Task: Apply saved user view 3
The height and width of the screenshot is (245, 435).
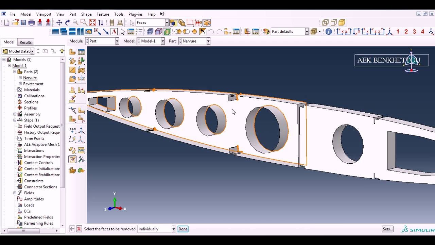Action: coord(414,31)
